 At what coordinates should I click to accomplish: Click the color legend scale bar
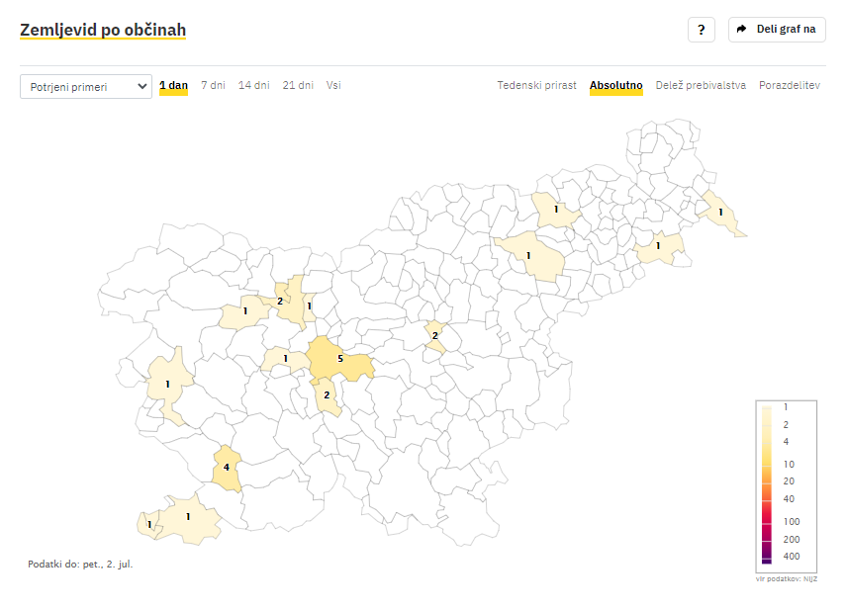pos(767,483)
